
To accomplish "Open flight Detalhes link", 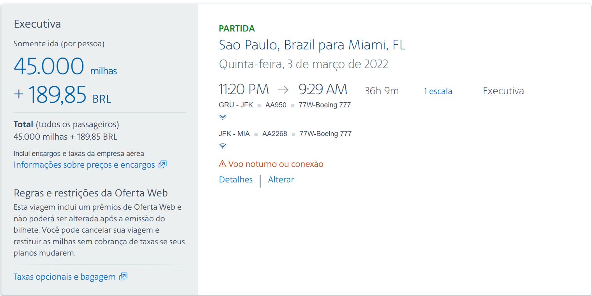I will [x=236, y=180].
